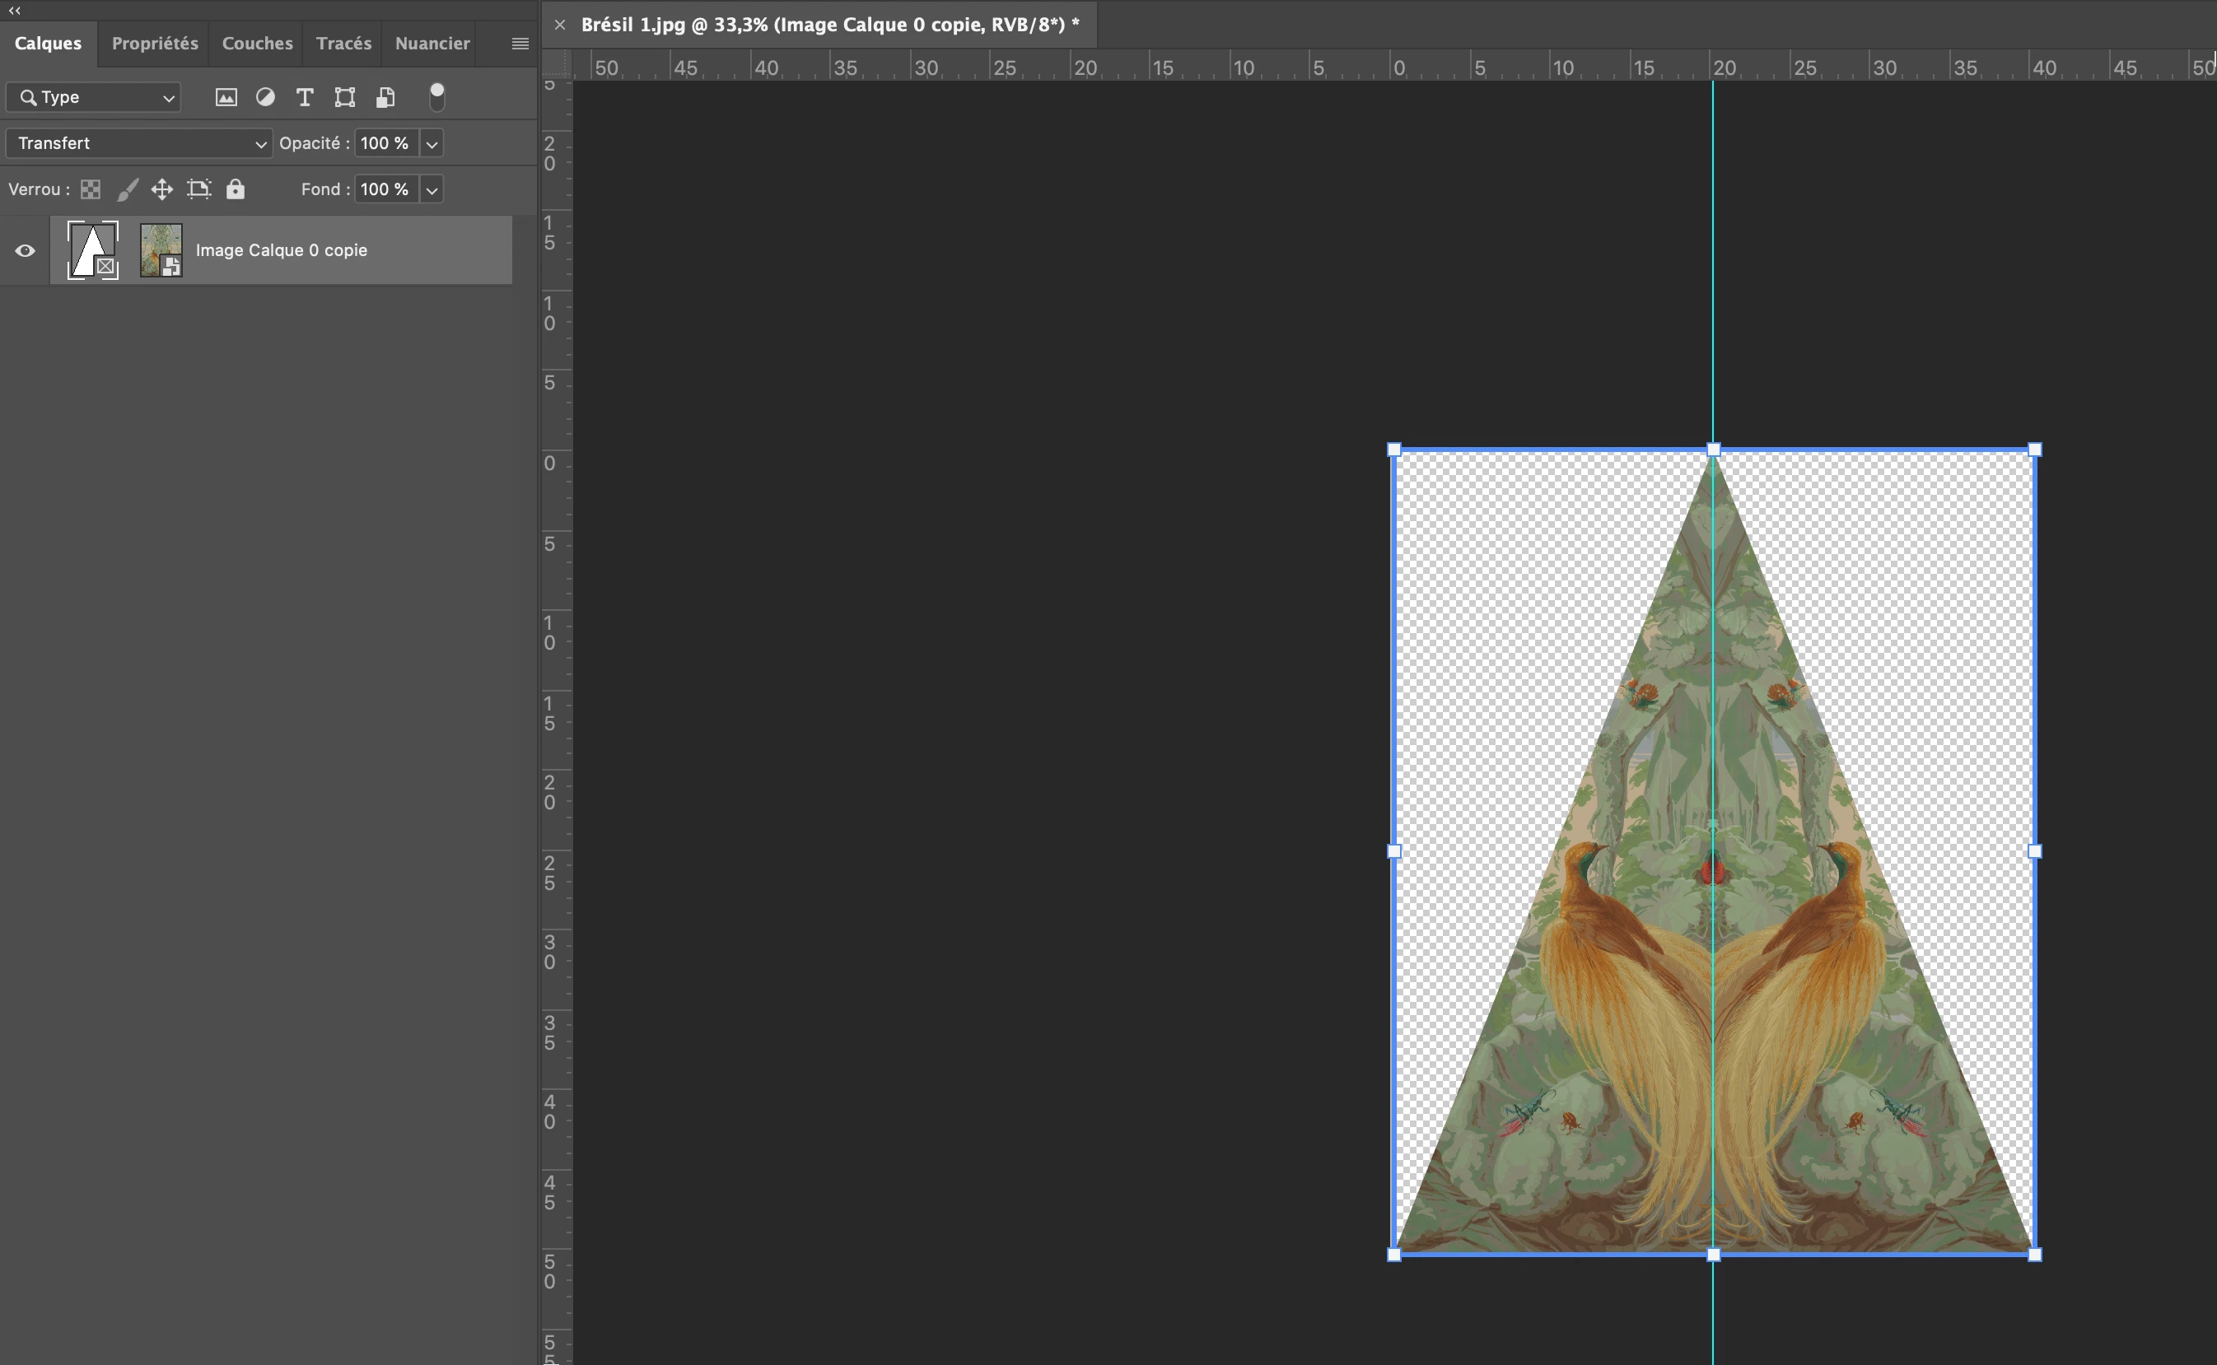Filter layers by smart object icon
This screenshot has width=2217, height=1365.
point(385,97)
